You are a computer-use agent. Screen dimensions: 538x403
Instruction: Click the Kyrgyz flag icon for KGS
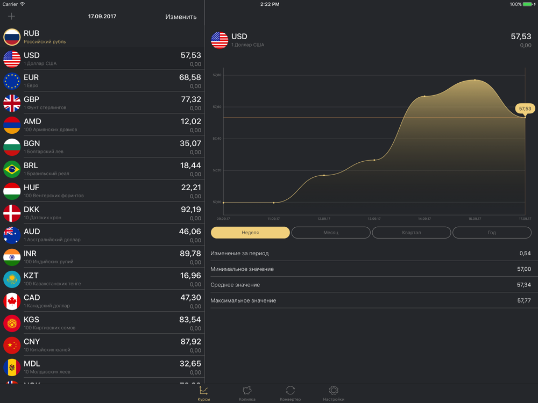12,323
